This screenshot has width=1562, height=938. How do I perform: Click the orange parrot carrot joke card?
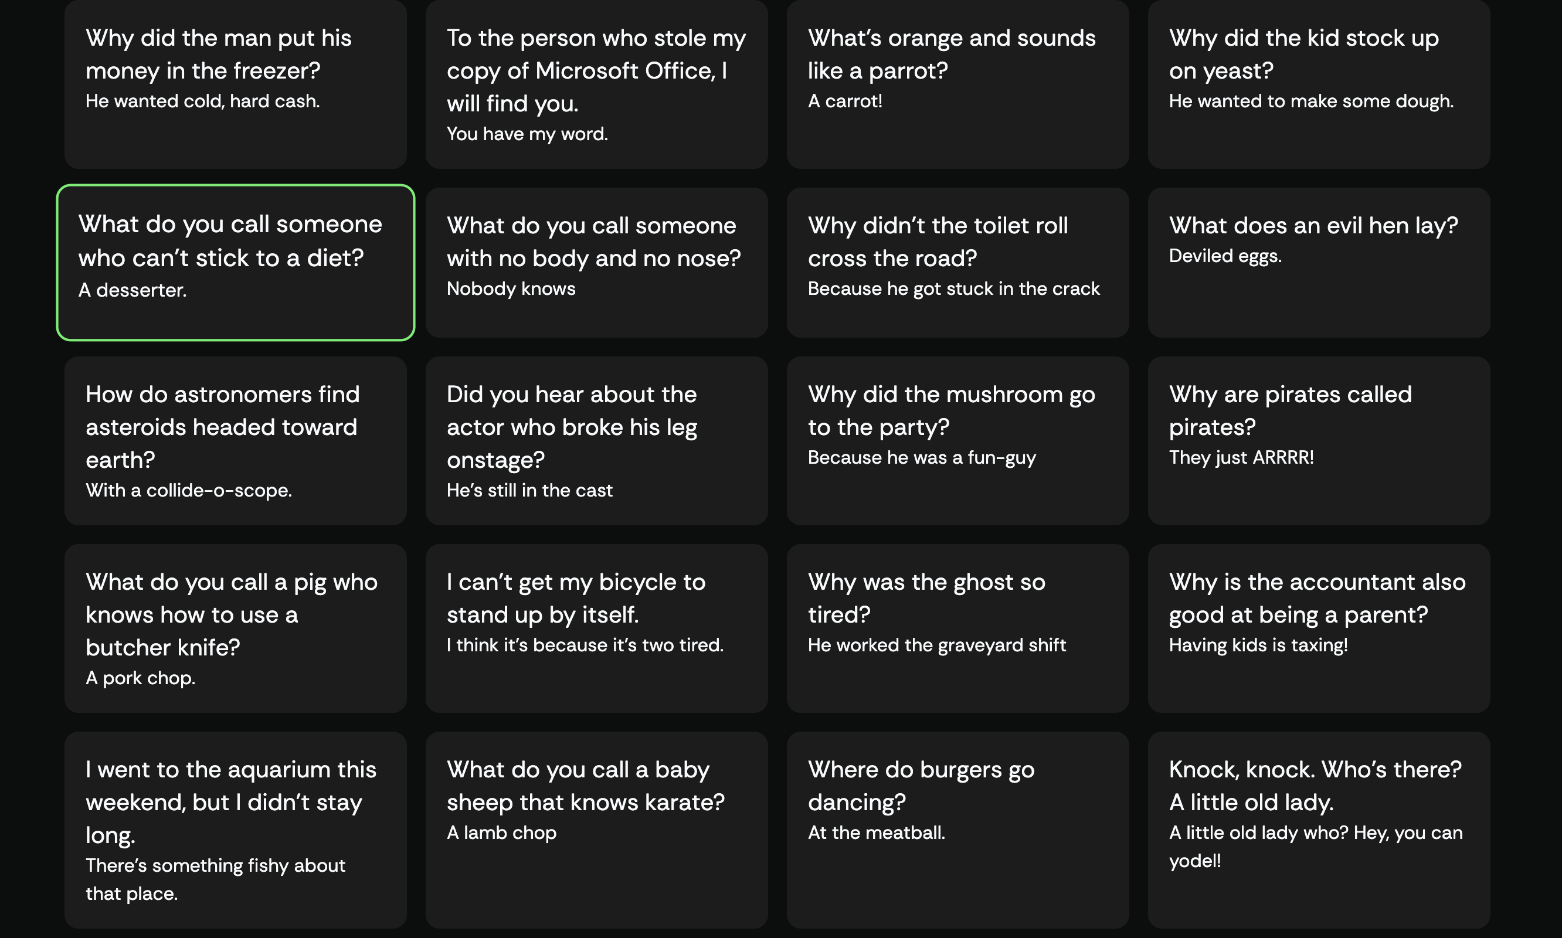point(957,84)
